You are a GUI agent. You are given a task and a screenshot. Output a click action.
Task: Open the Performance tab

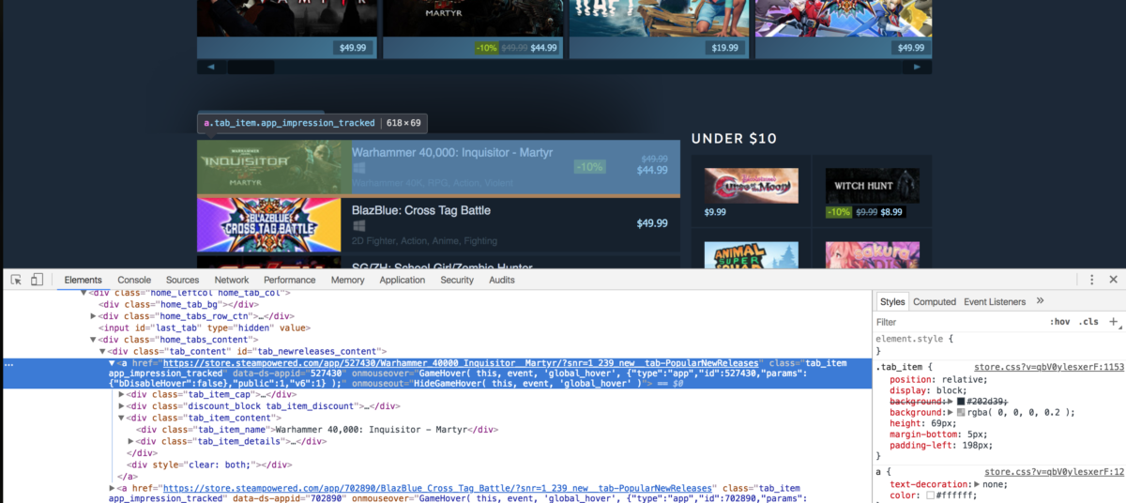[290, 280]
